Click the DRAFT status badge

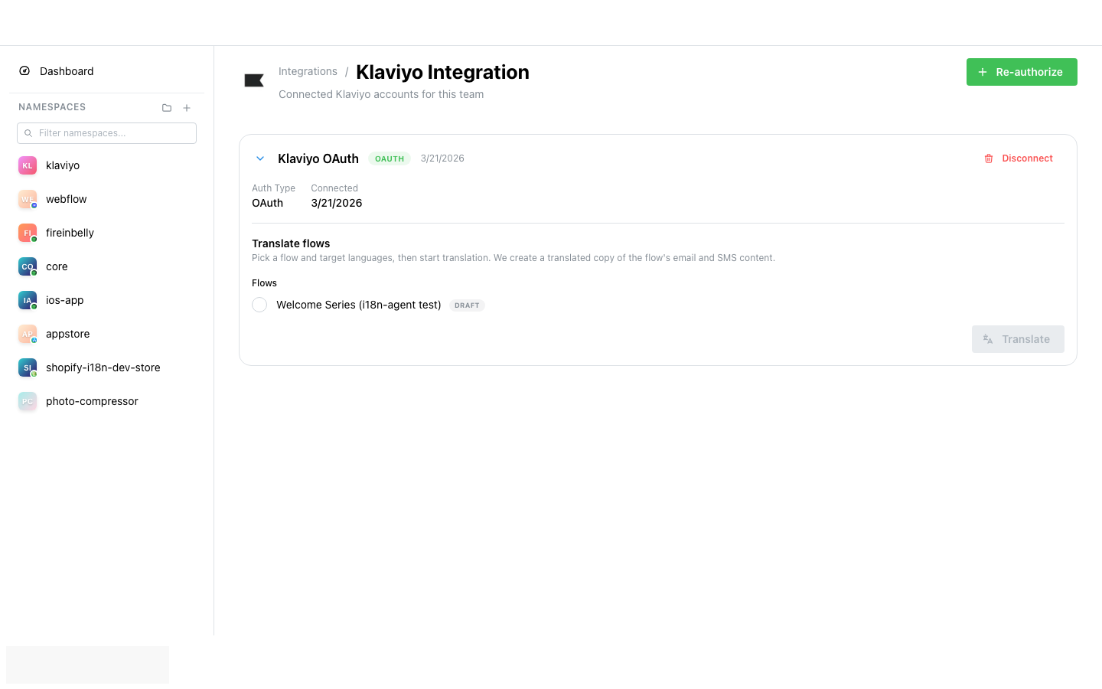coord(467,305)
